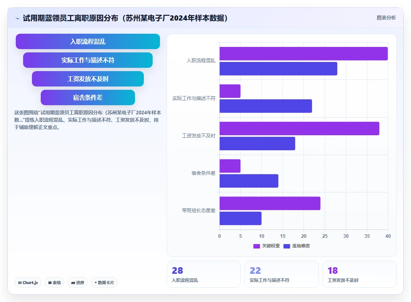Click the x-axis tick value 40

click(388, 236)
